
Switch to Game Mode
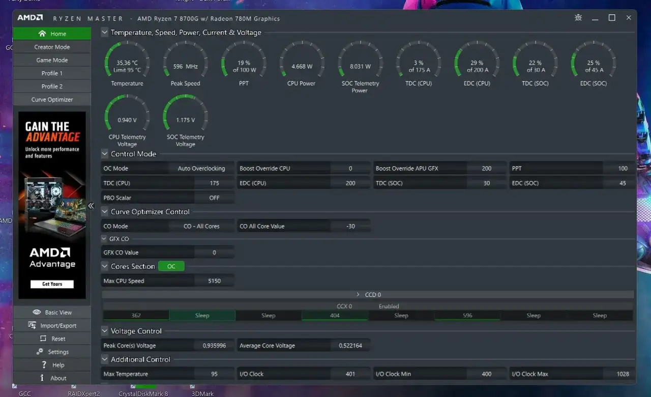tap(52, 60)
